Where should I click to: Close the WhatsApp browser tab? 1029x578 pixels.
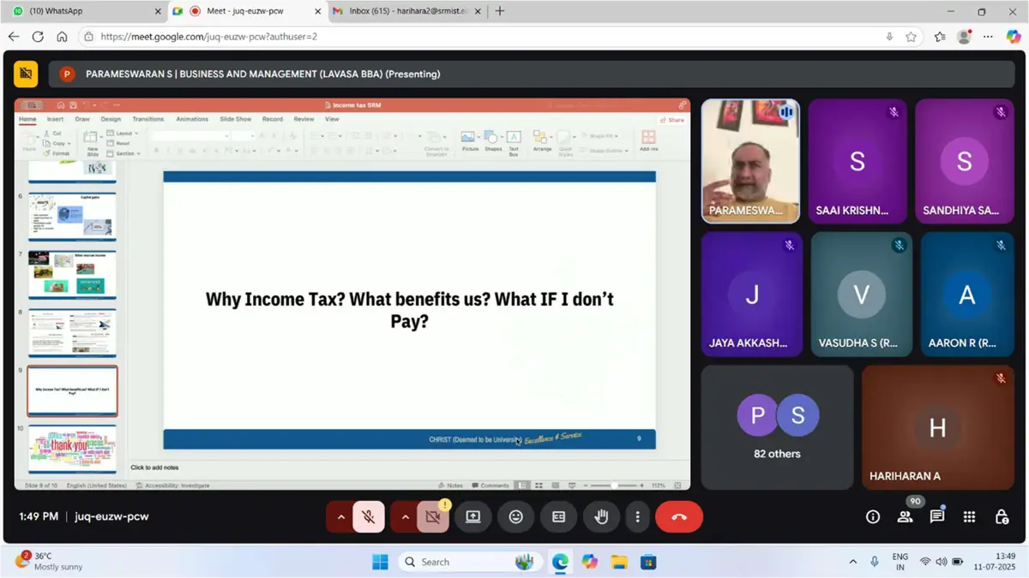[x=157, y=11]
